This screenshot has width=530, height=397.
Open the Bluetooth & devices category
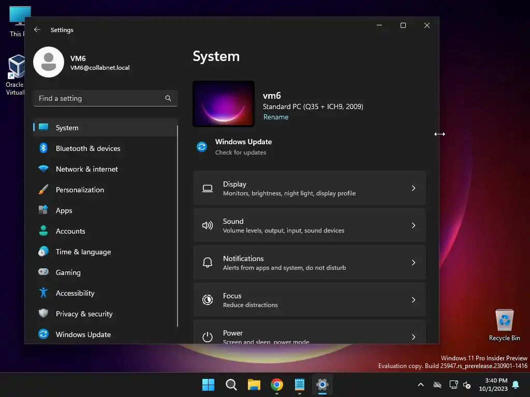tap(106, 148)
